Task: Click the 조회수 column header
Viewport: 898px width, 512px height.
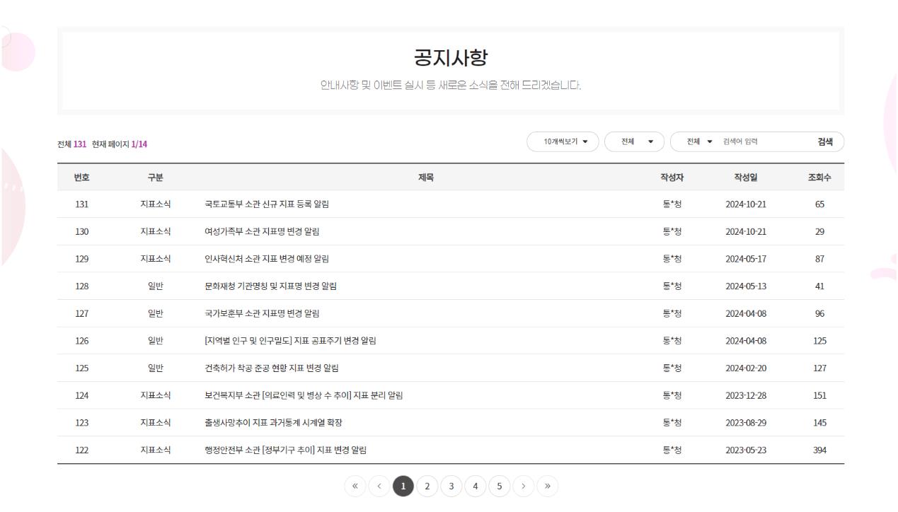Action: tap(819, 178)
